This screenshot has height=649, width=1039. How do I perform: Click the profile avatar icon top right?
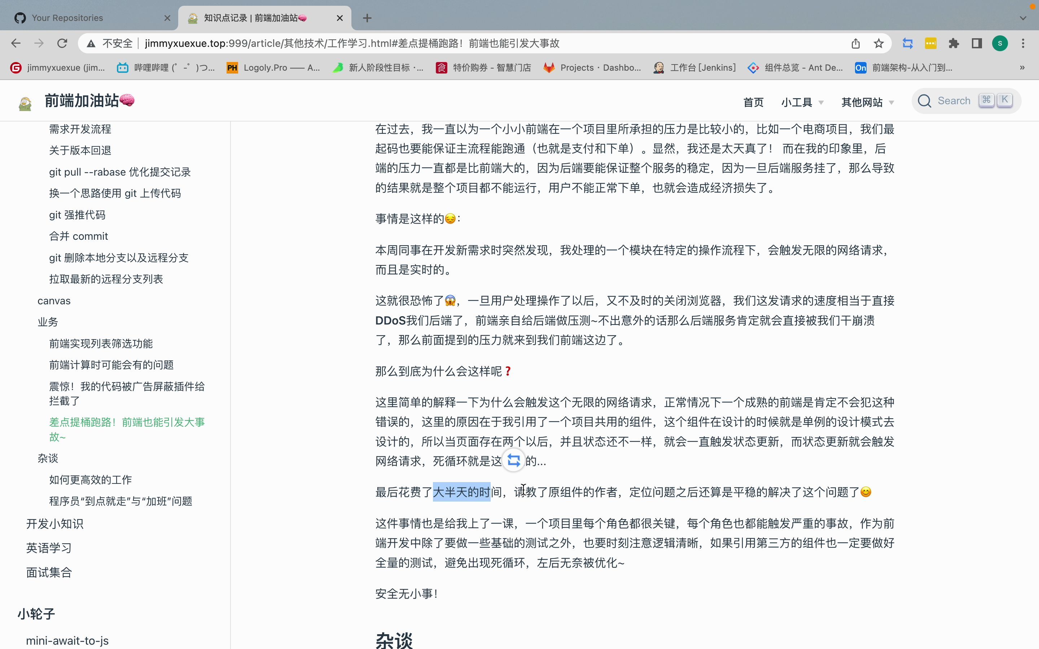pos(1000,43)
